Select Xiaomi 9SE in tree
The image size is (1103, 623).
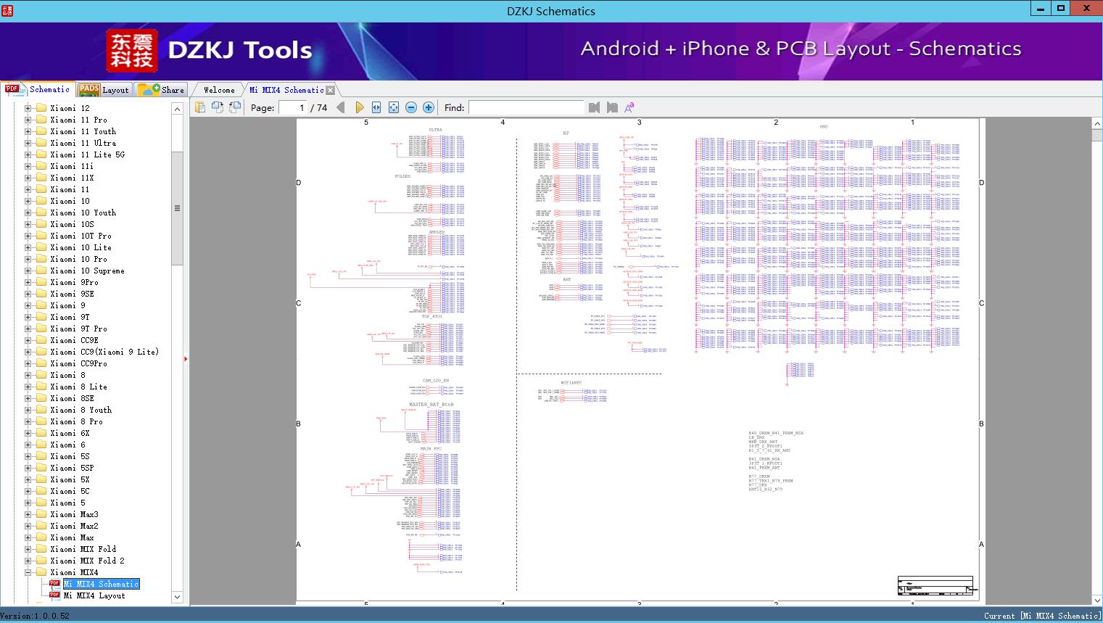[72, 294]
